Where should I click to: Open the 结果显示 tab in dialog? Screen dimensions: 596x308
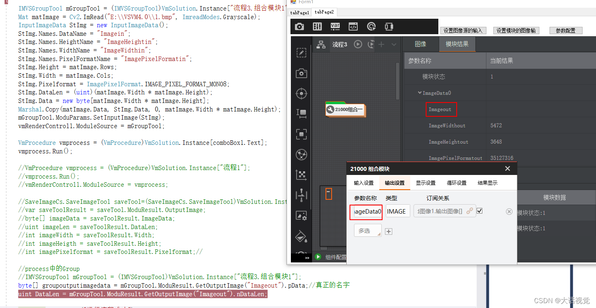(x=487, y=183)
